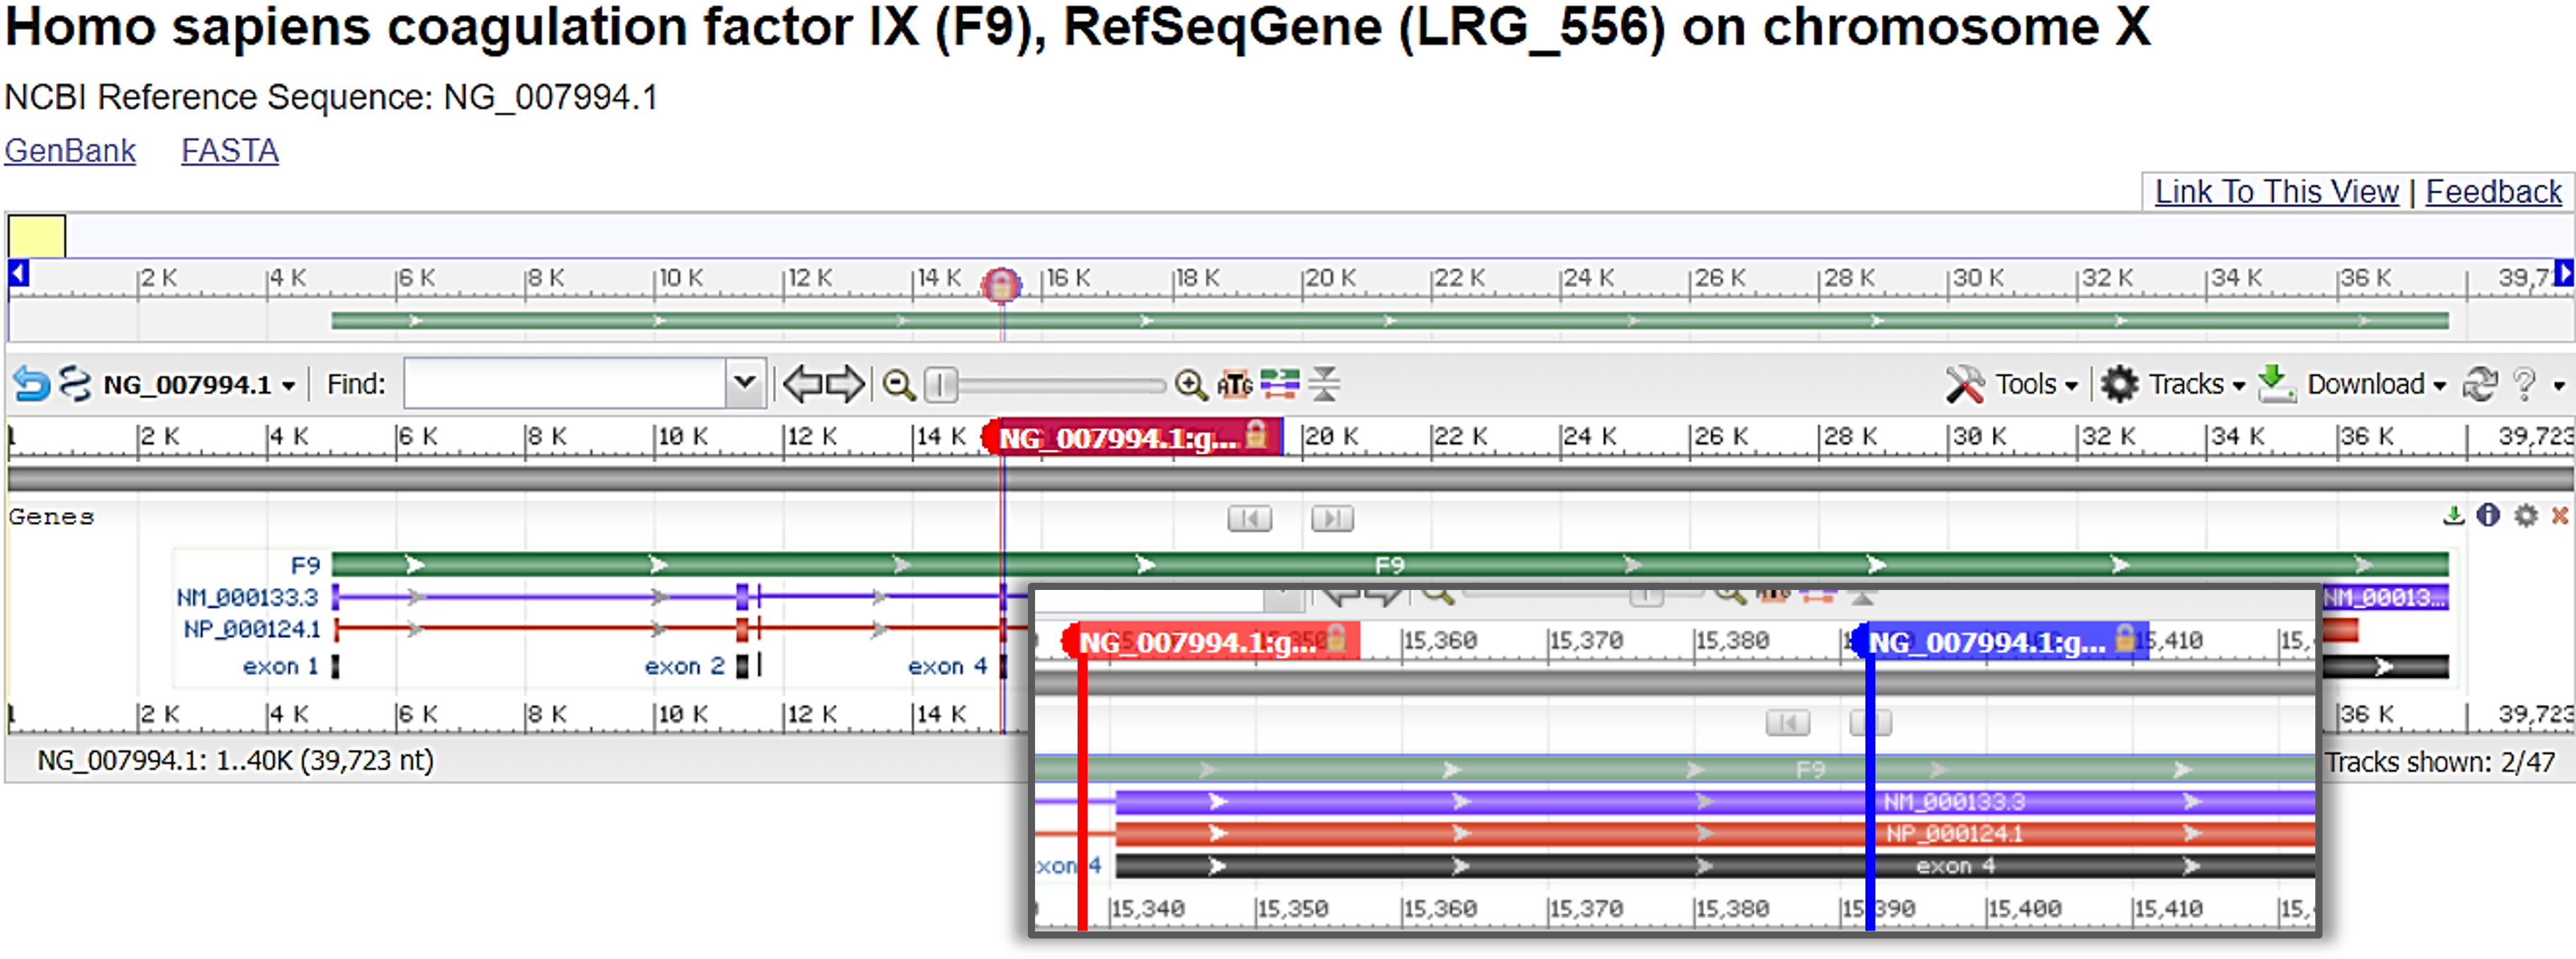This screenshot has height=959, width=2576.
Task: Click the green F9 gene bar in overview
Action: (1390, 320)
